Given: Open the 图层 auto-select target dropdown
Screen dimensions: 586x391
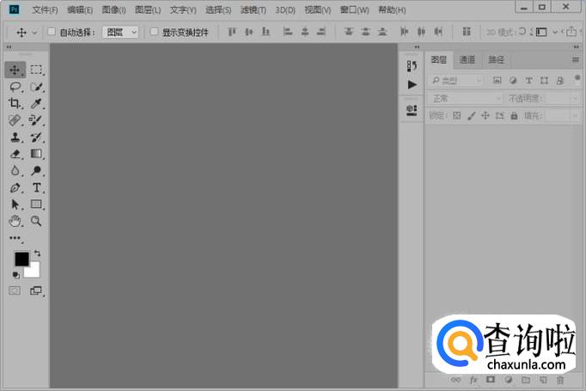Looking at the screenshot, I should pos(119,32).
